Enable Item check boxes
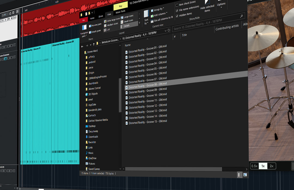 point(177,5)
